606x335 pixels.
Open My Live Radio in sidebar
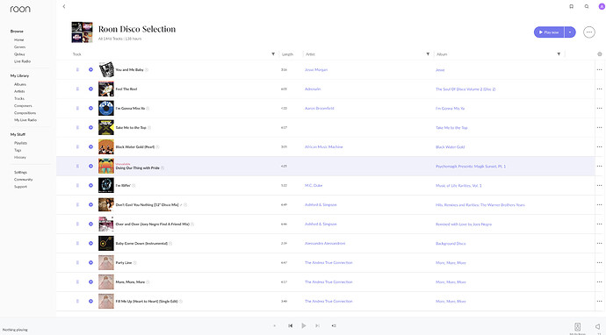[25, 120]
